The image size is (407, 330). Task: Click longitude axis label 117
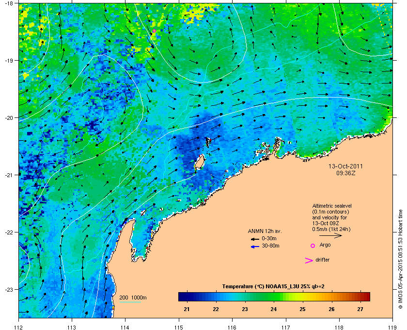286,327
